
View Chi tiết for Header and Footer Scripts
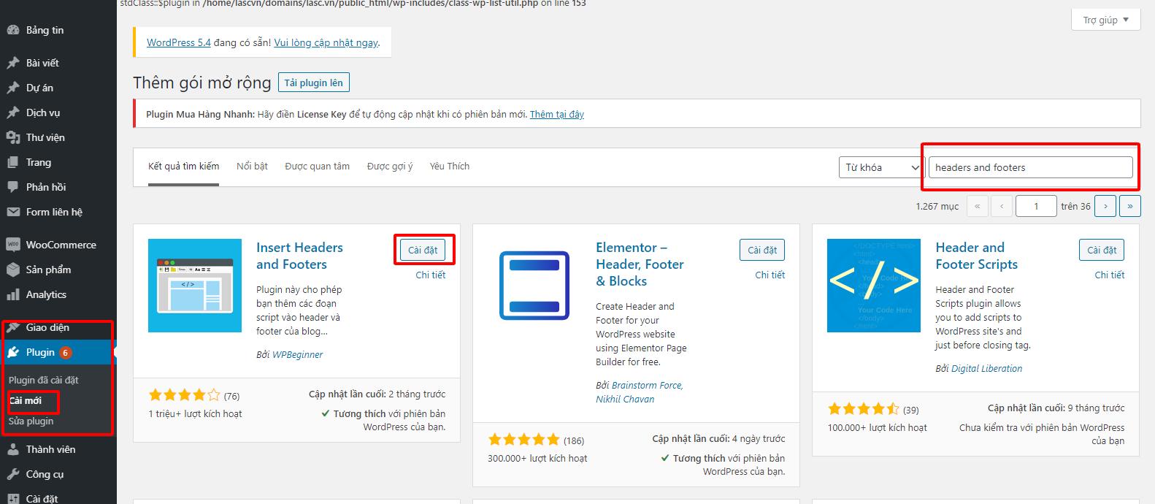tap(1109, 275)
